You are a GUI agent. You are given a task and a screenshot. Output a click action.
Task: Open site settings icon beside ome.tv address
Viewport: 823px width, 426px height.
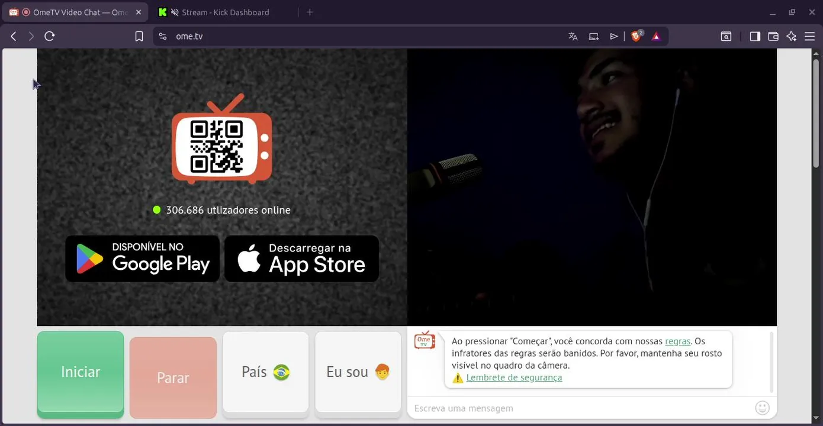(163, 36)
